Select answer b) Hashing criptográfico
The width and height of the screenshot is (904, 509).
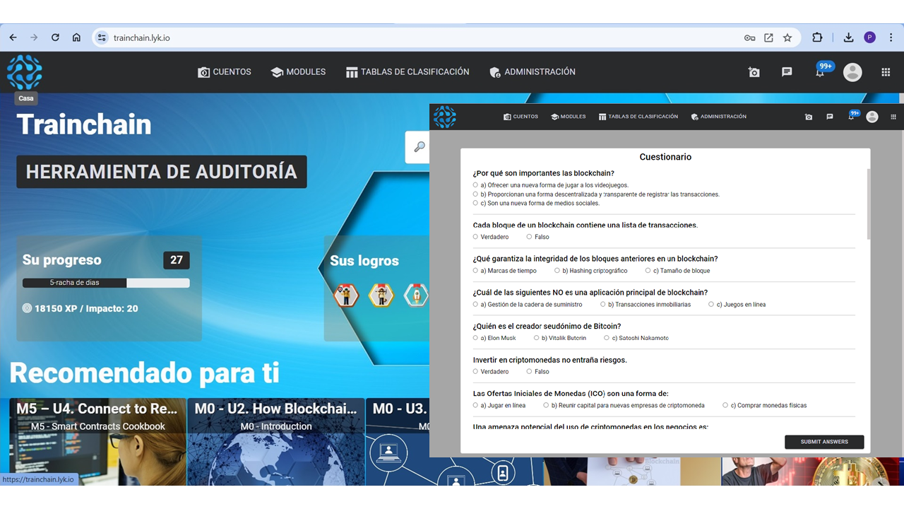click(557, 271)
